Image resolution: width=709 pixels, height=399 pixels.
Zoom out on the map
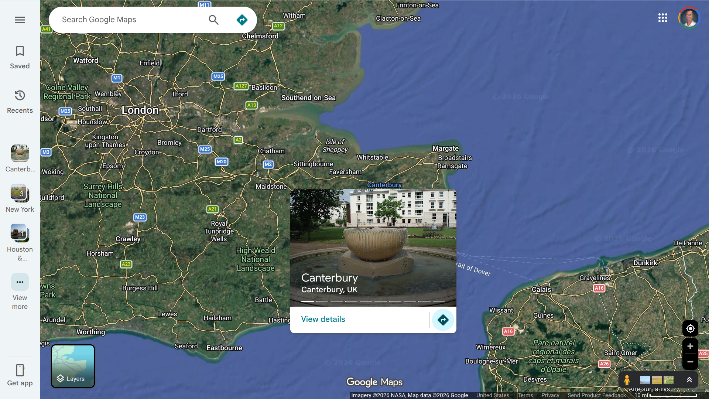[x=690, y=362]
